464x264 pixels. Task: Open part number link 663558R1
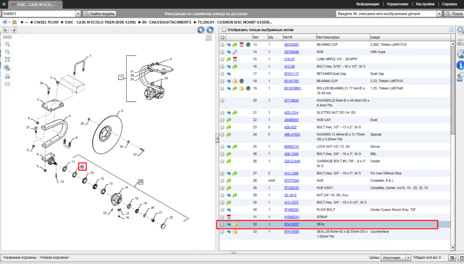(291, 45)
